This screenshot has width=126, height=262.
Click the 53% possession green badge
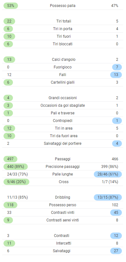(x=11, y=6)
